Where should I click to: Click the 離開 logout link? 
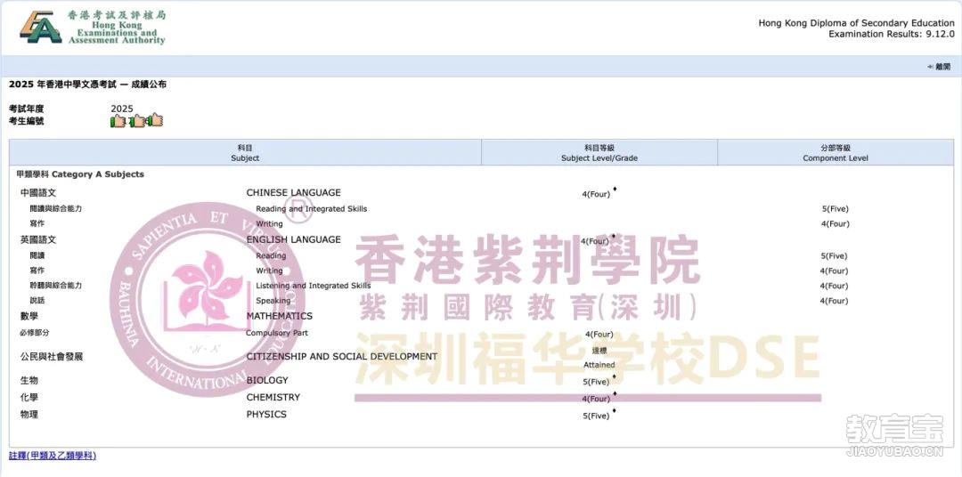click(943, 67)
